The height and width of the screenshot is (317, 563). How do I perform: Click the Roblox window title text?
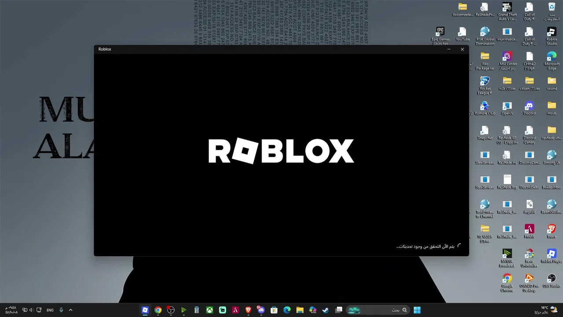(105, 49)
